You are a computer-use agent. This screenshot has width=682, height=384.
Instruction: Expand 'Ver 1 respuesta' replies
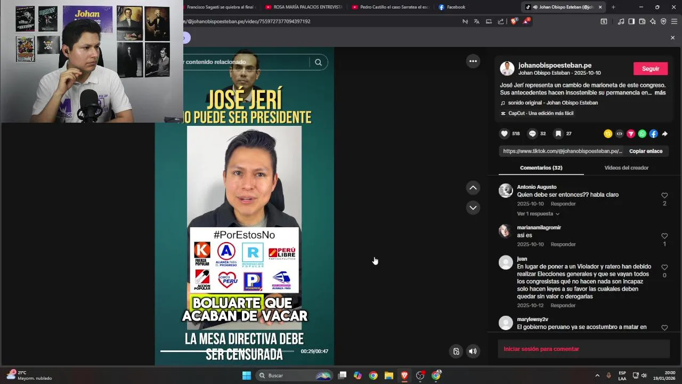(538, 214)
